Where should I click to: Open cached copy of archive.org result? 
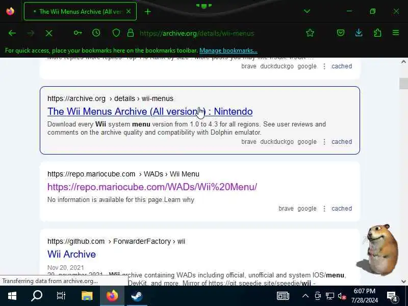[341, 142]
